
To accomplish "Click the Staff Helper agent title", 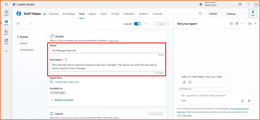I will [x=32, y=14].
